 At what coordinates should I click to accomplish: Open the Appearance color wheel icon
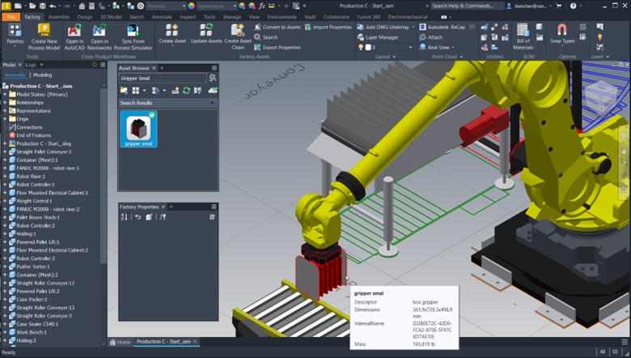[x=192, y=6]
